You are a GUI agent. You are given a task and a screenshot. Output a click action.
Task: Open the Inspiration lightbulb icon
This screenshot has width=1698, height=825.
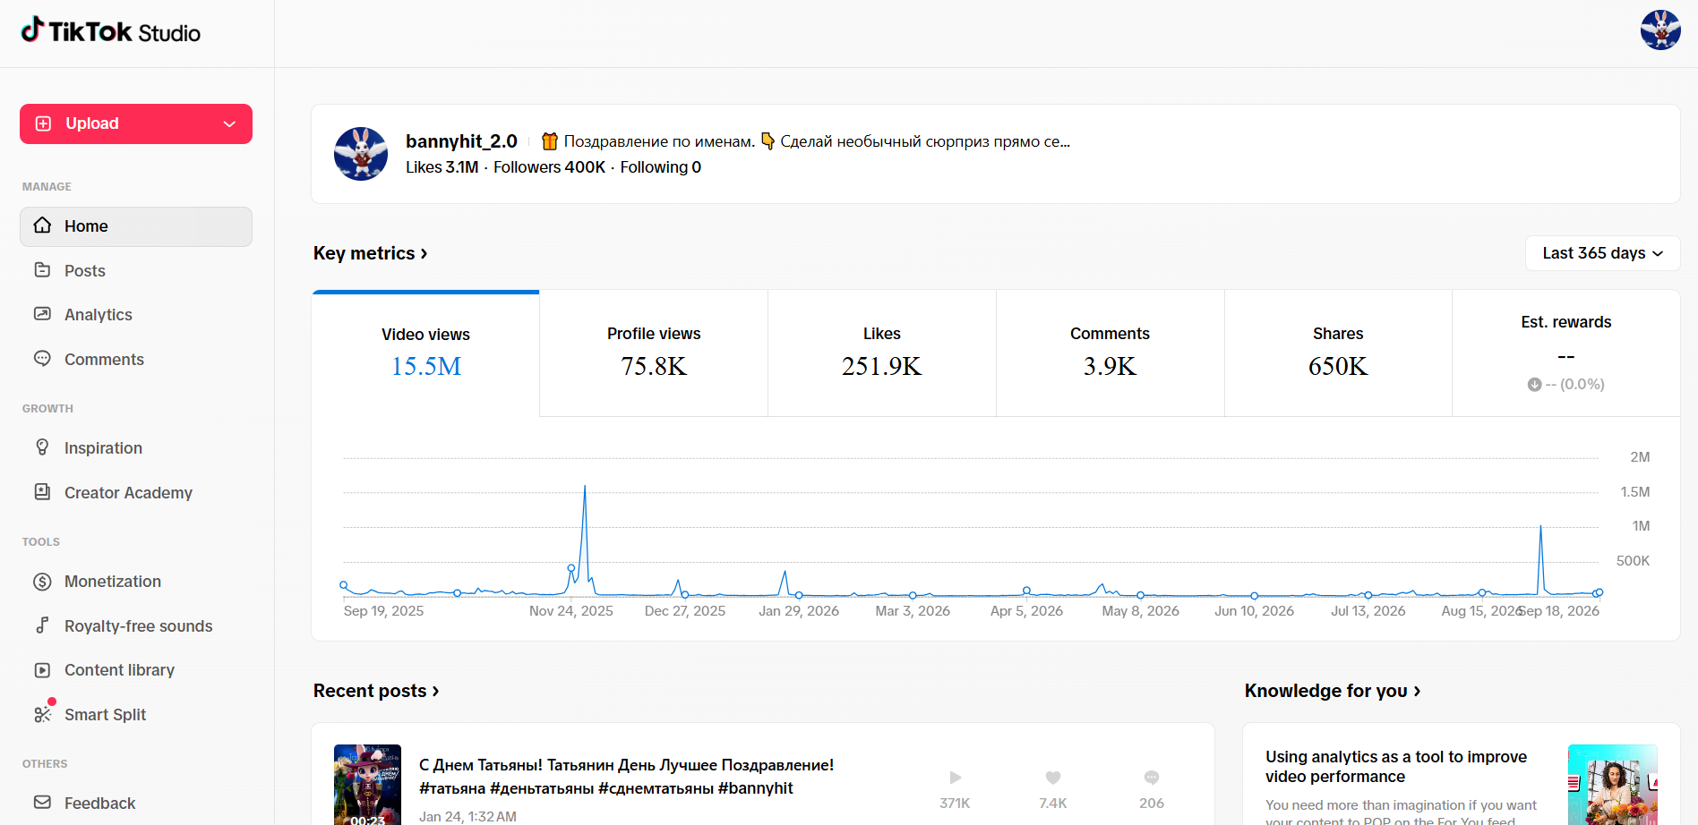(x=42, y=447)
